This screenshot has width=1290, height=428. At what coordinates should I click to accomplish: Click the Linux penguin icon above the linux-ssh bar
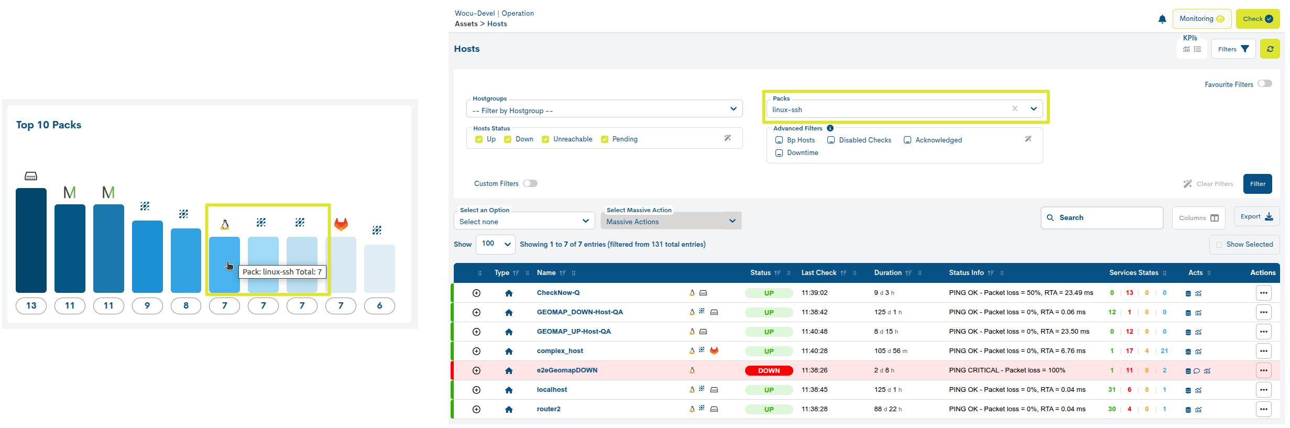[225, 225]
